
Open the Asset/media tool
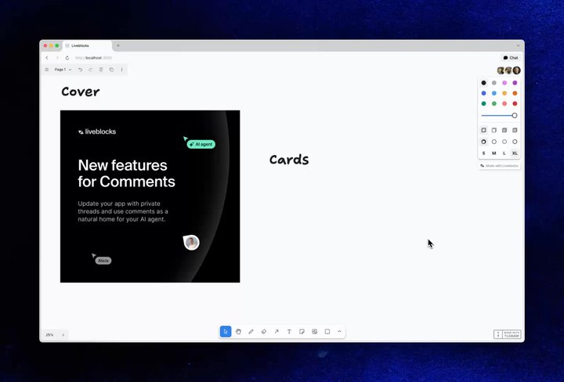click(x=314, y=332)
